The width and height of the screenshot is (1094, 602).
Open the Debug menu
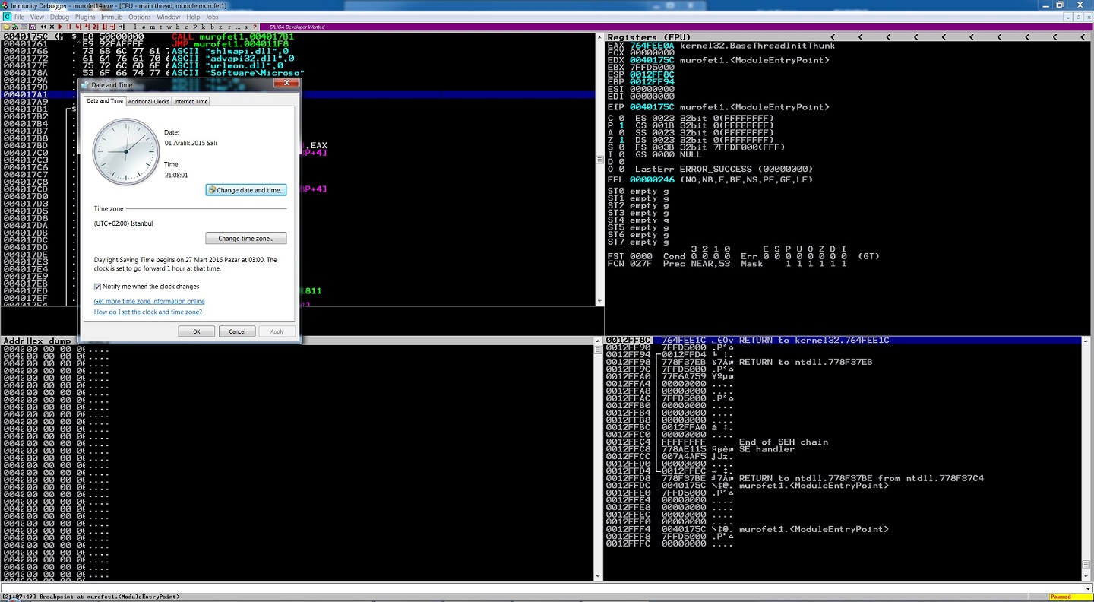59,17
